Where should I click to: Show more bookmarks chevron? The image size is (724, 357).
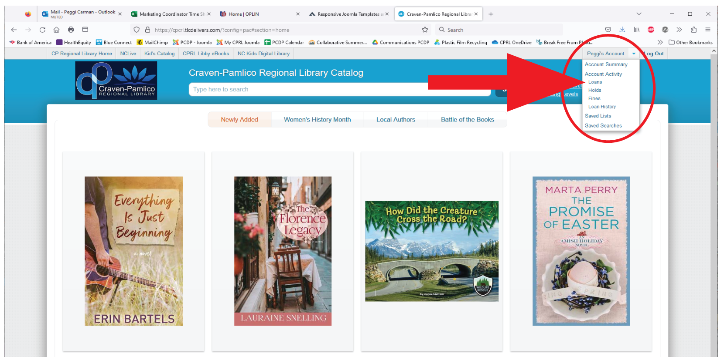(660, 42)
